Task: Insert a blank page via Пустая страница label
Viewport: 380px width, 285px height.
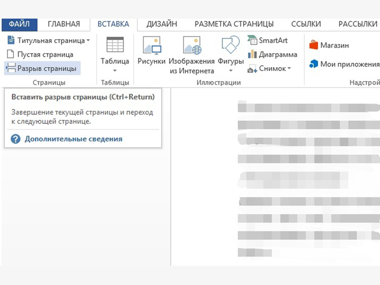Action: pos(45,55)
